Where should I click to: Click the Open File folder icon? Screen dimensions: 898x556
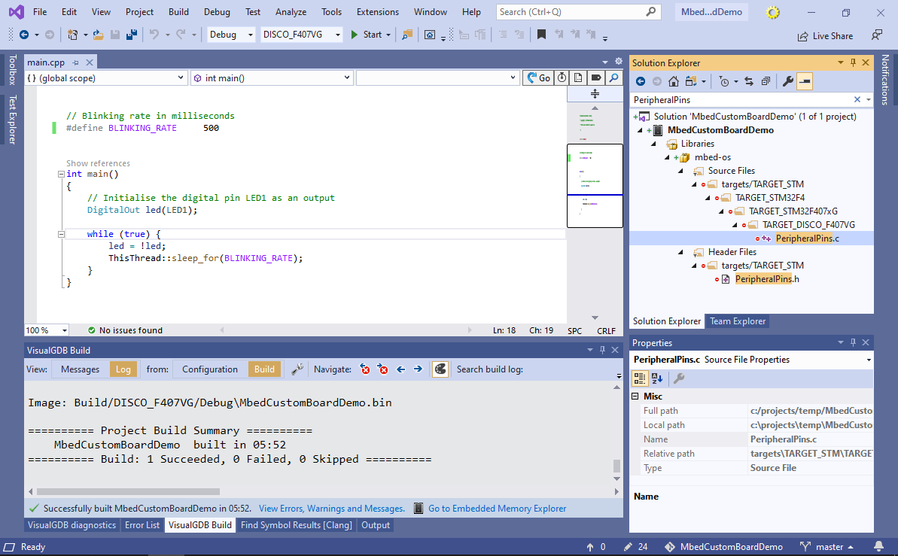[99, 35]
